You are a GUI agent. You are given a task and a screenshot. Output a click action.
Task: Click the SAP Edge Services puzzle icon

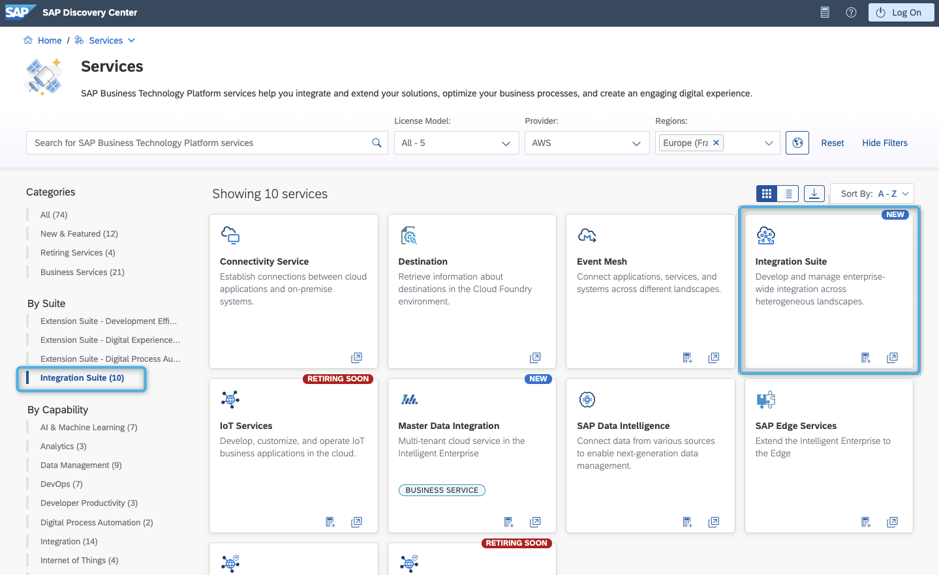point(766,400)
